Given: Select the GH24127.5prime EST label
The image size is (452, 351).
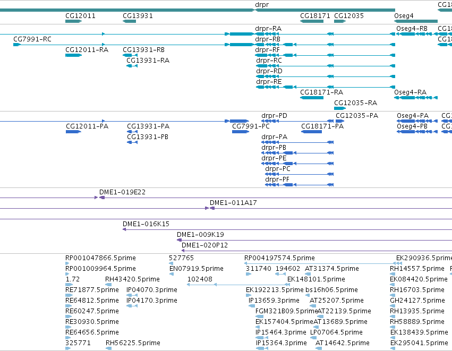Looking at the screenshot, I should click(417, 301).
